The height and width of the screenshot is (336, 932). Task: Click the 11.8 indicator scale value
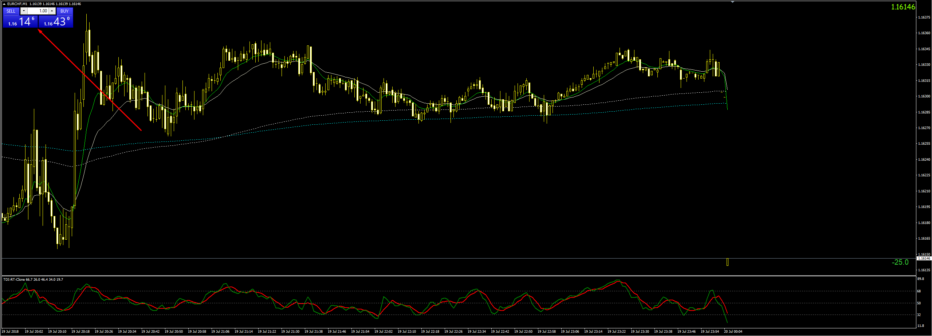(920, 325)
